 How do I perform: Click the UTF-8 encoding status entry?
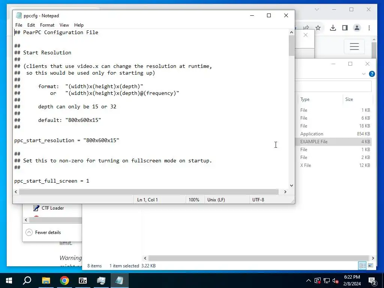point(258,200)
